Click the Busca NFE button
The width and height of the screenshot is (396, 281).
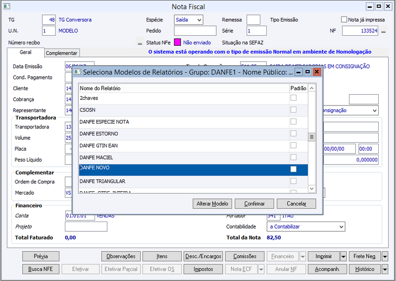[41, 269]
